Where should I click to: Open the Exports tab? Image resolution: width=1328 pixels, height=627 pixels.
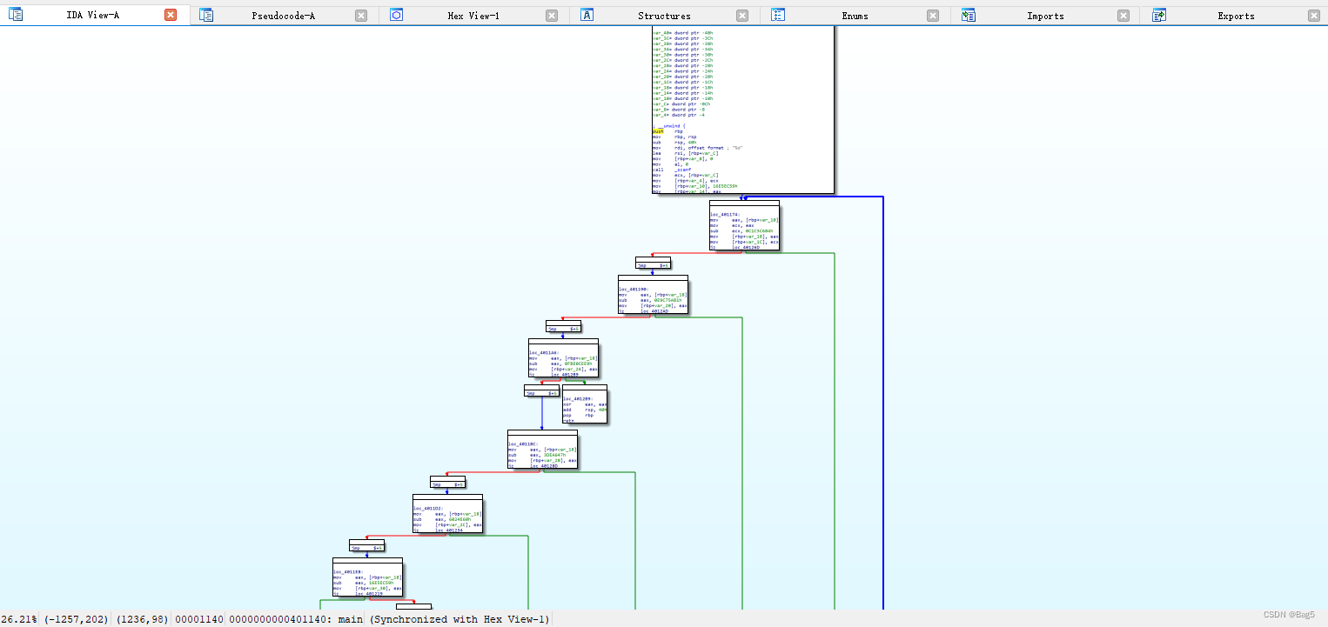tap(1236, 16)
